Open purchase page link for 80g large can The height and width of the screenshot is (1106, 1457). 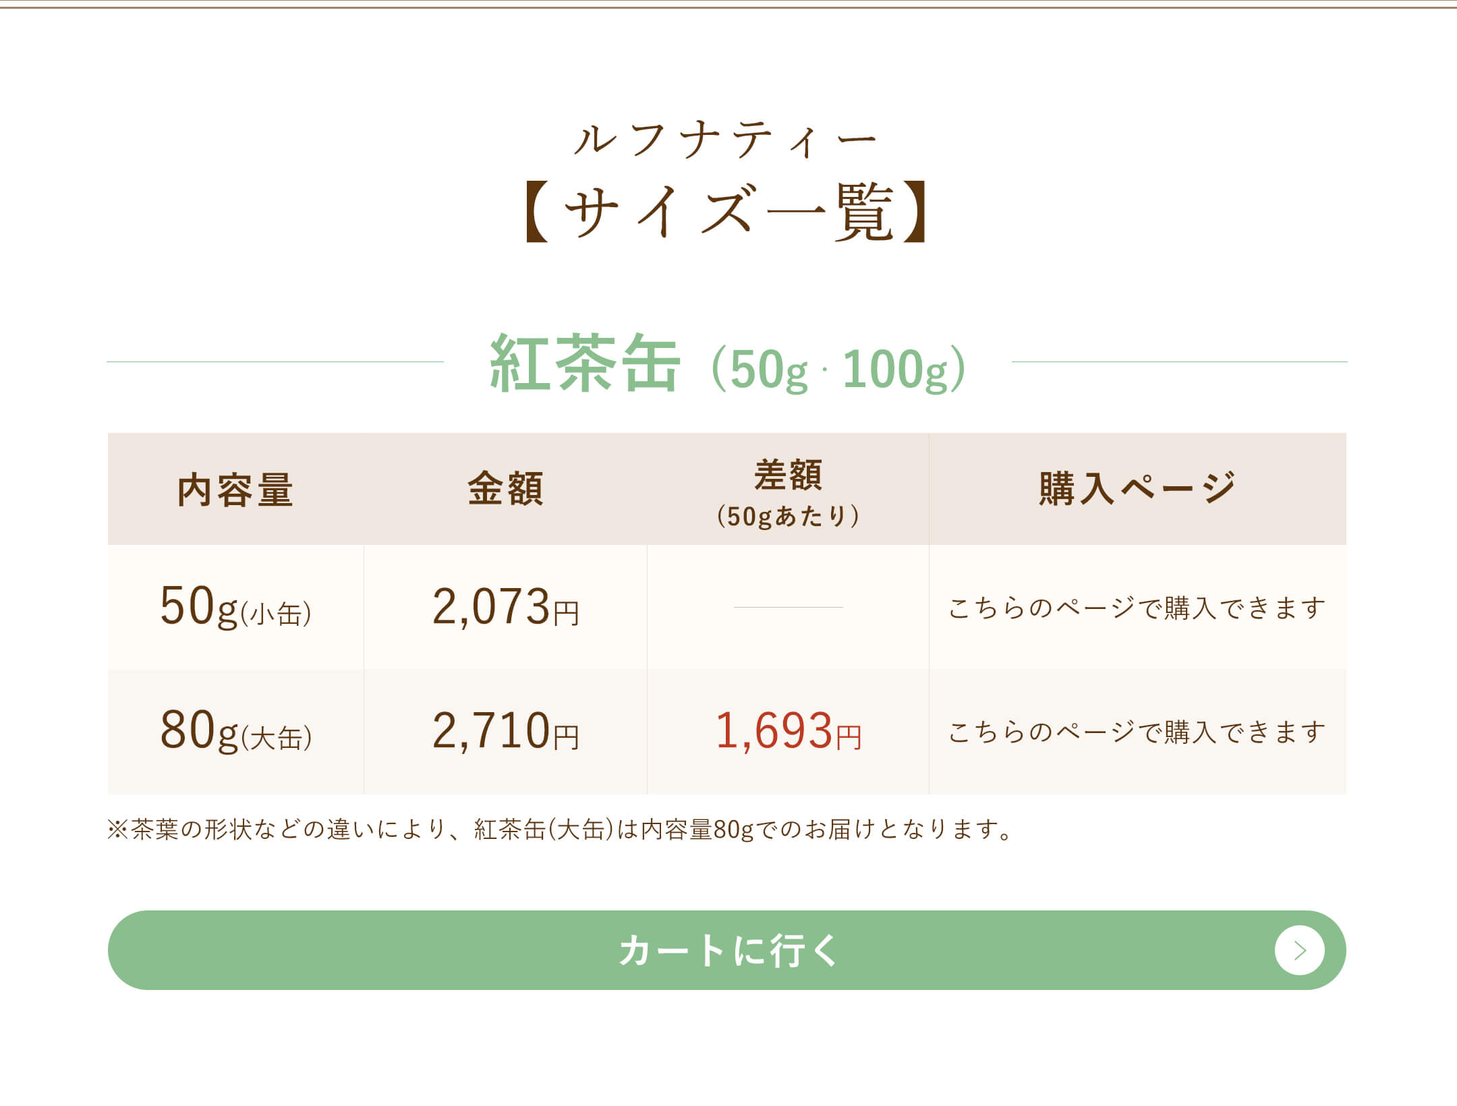pos(1137,732)
